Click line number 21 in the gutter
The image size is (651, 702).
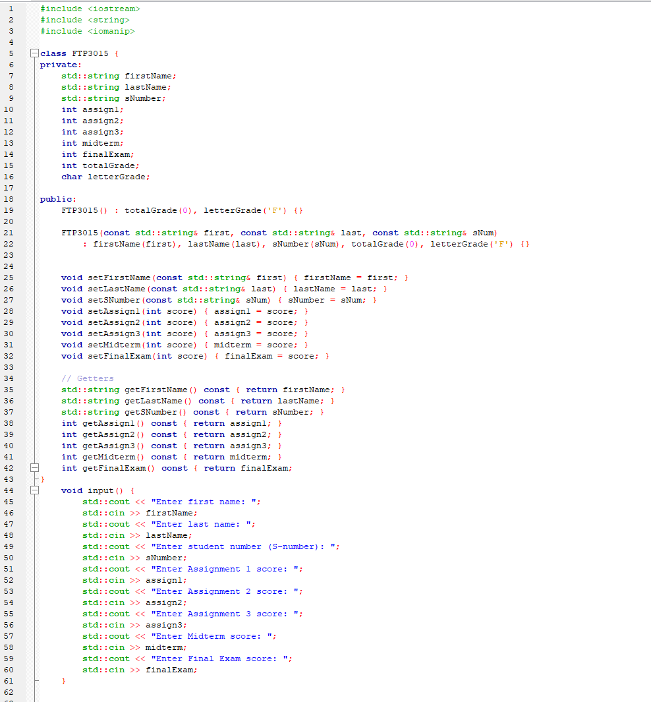9,233
